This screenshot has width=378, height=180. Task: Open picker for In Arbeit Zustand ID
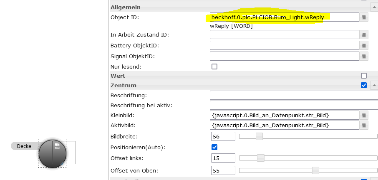tap(364, 35)
